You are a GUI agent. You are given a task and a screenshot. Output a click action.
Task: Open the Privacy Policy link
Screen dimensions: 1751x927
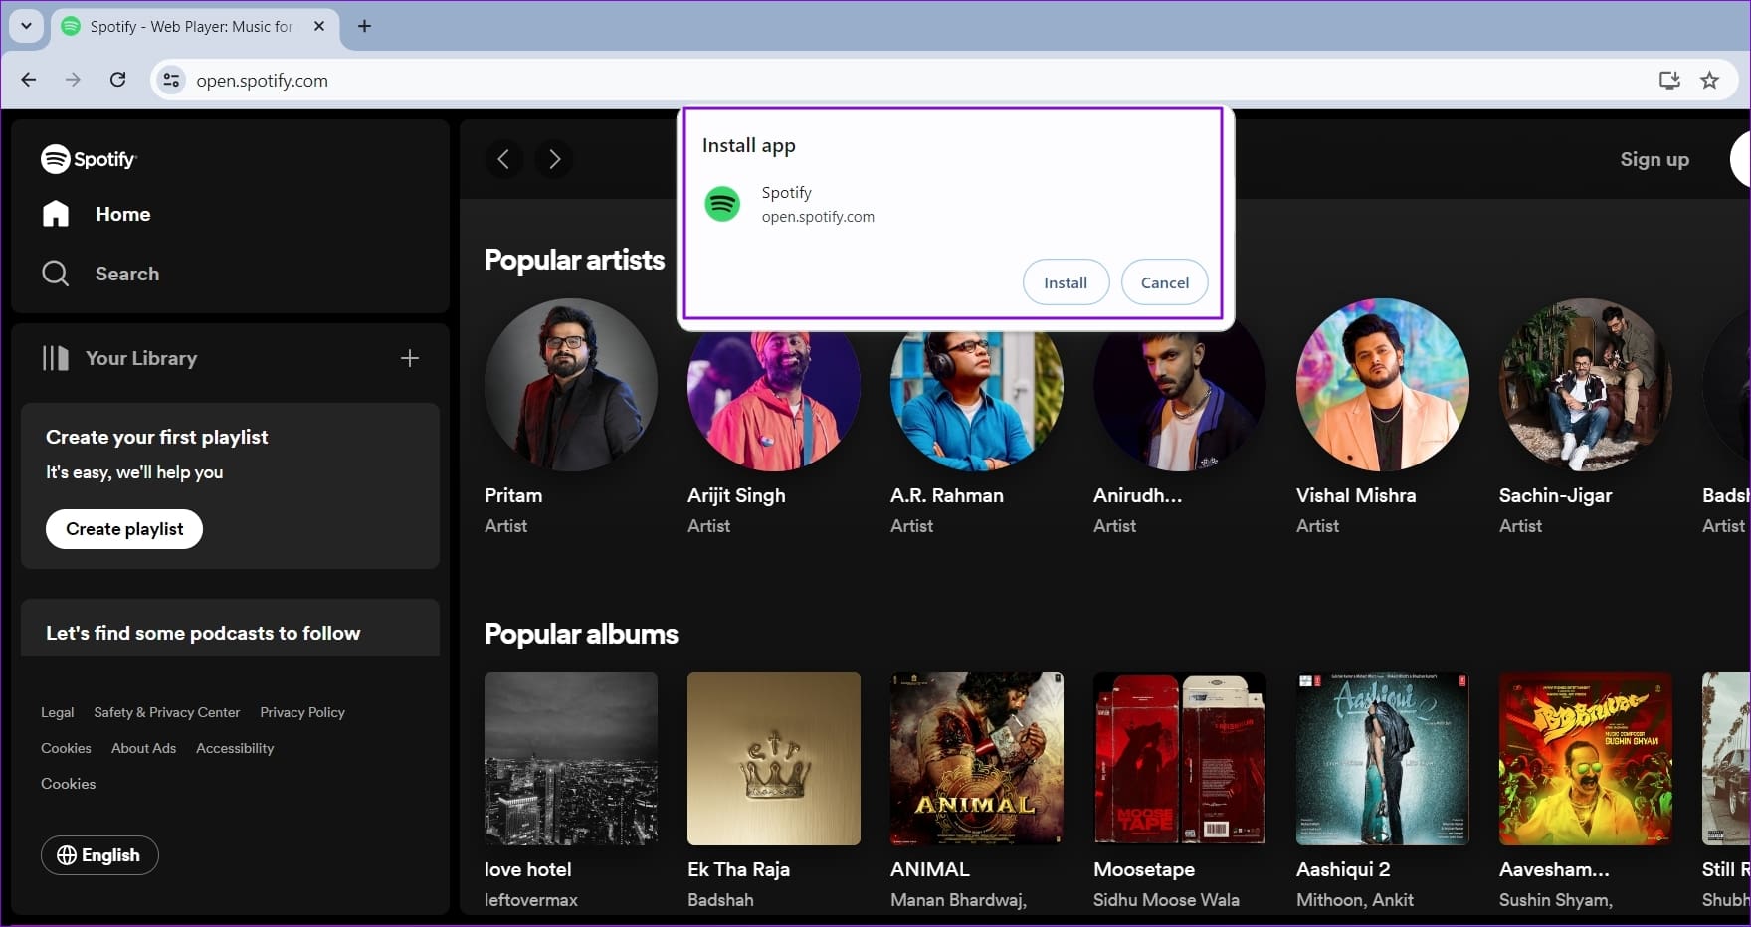pos(302,712)
